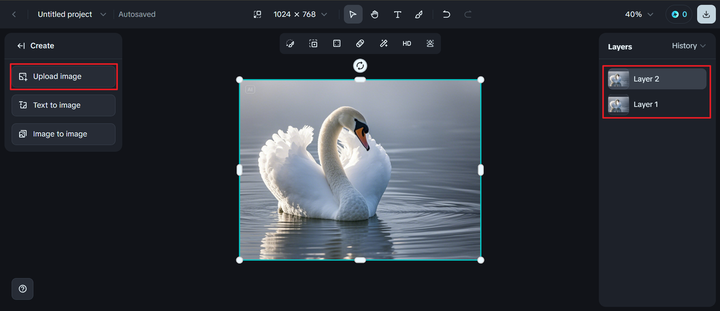Click the download export button

[x=706, y=15]
